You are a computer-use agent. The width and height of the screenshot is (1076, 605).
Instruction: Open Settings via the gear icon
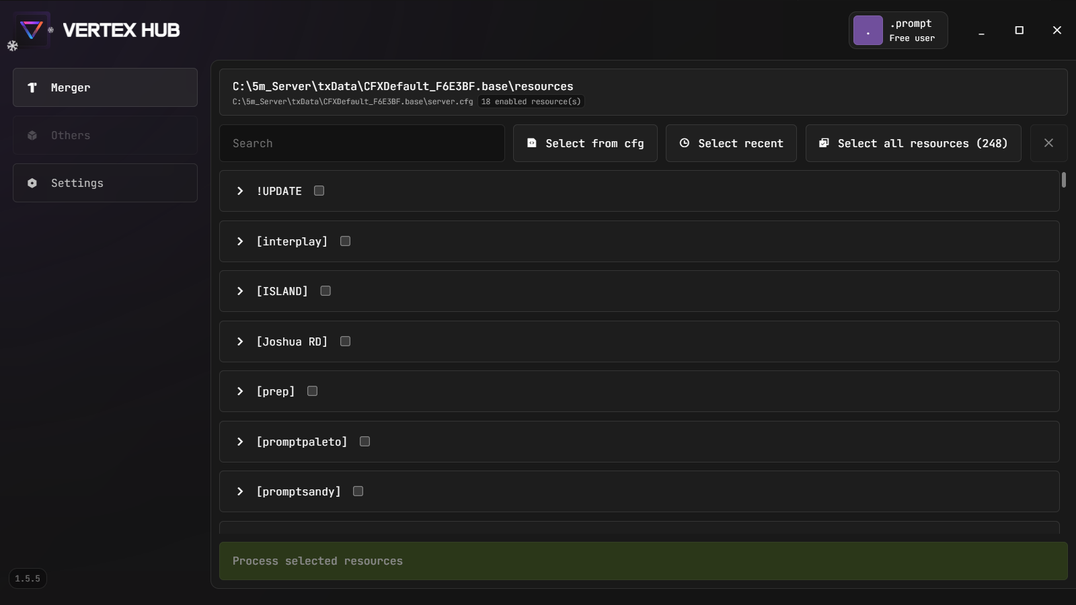pos(32,183)
